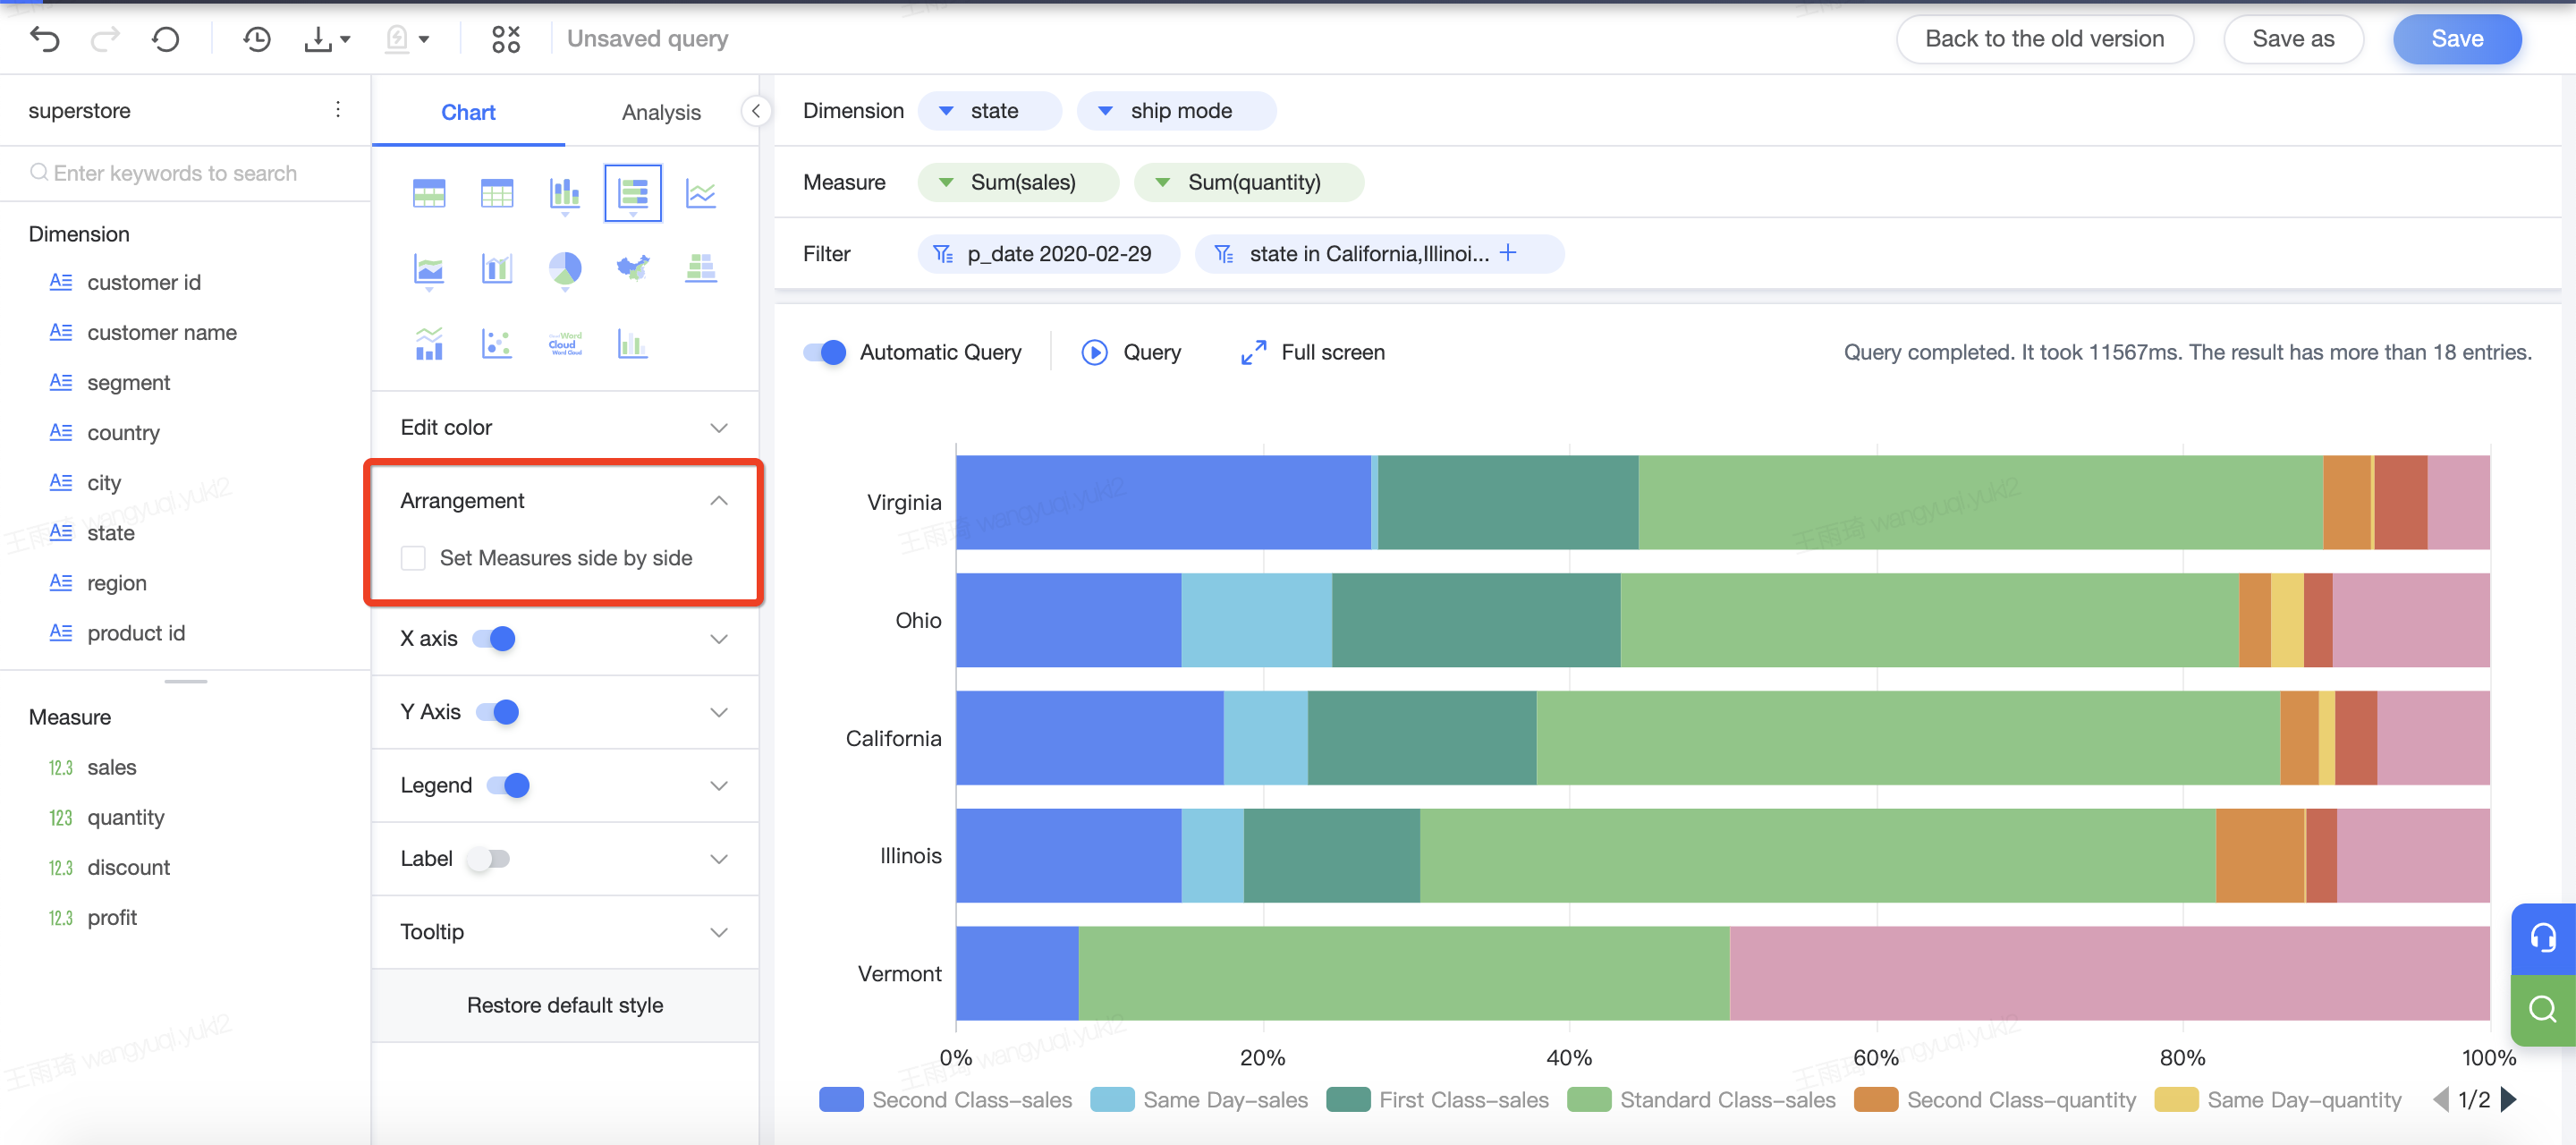Image resolution: width=2576 pixels, height=1145 pixels.
Task: Select the area chart type
Action: point(429,269)
